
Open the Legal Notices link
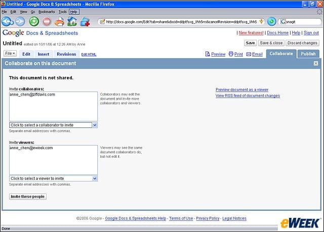click(x=234, y=218)
